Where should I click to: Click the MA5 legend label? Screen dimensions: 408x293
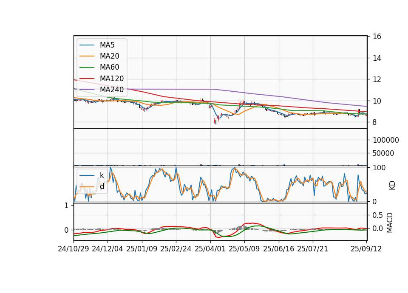(107, 45)
